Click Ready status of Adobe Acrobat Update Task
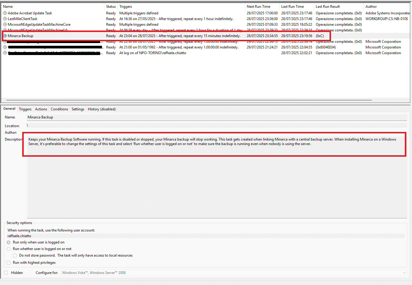 coord(111,13)
